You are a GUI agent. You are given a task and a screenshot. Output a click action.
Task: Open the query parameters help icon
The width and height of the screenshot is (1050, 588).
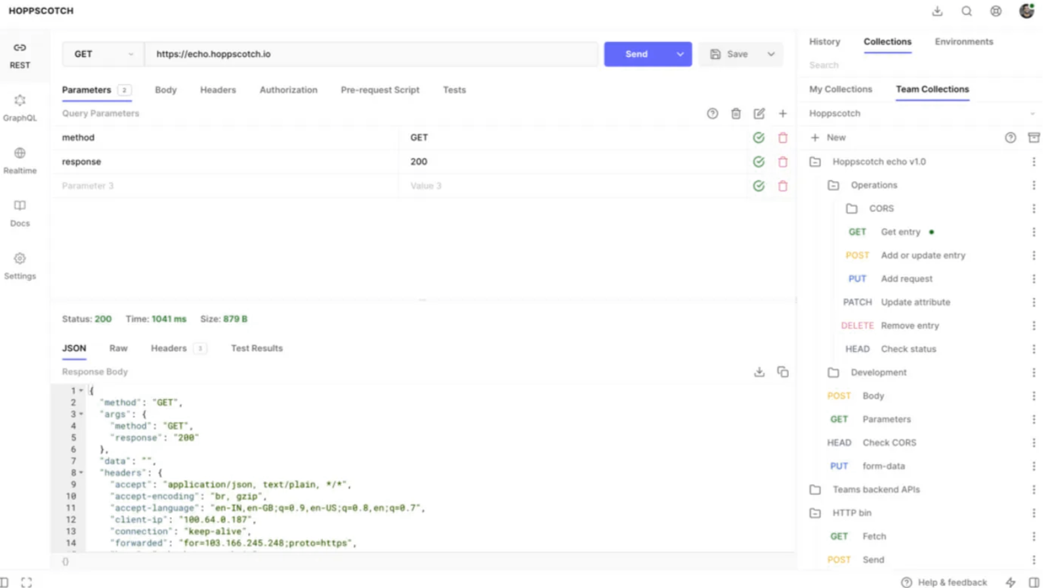(712, 114)
